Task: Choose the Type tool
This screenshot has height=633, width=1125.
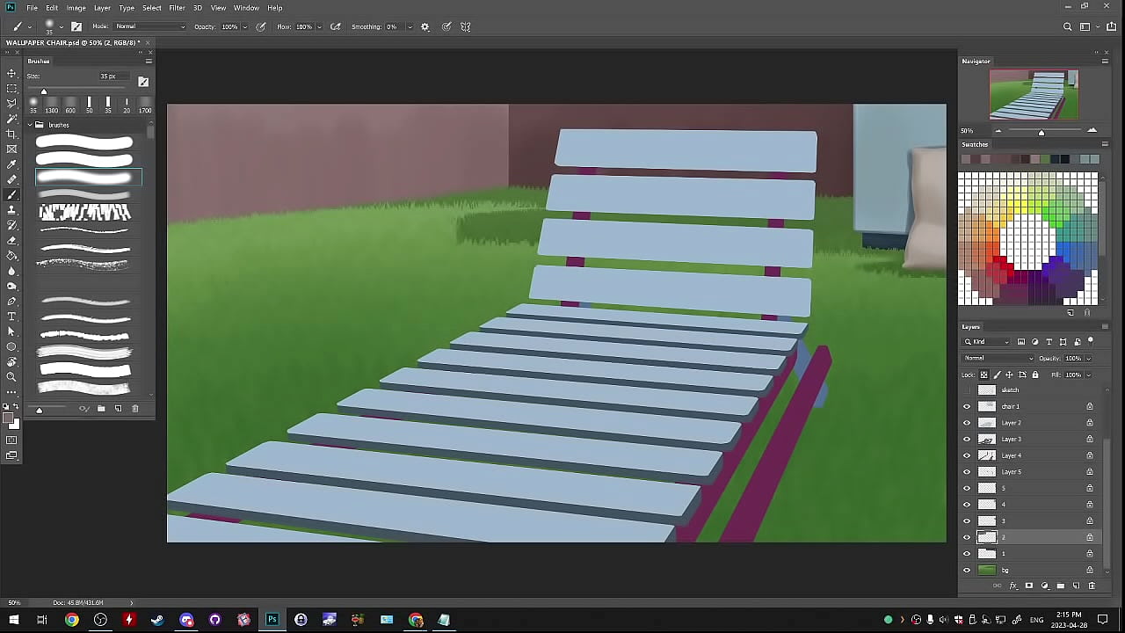Action: (x=11, y=316)
